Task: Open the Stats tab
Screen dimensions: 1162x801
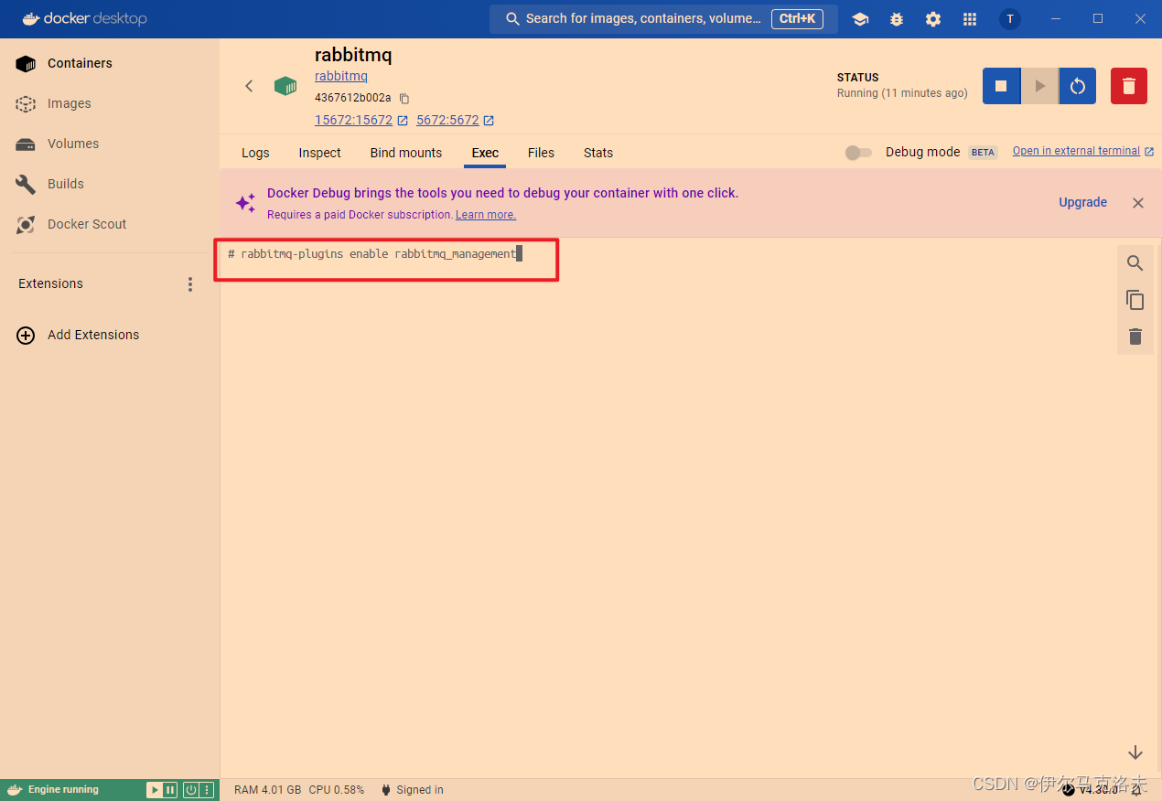Action: click(x=597, y=153)
